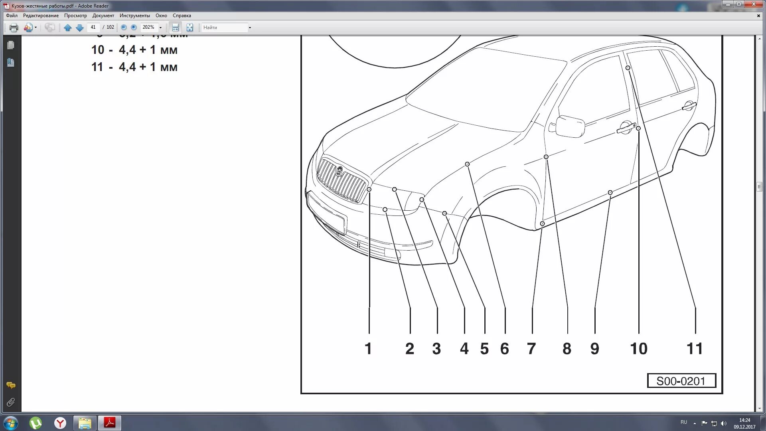Screen dimensions: 766x431
Task: Open the Справка menu
Action: (182, 16)
